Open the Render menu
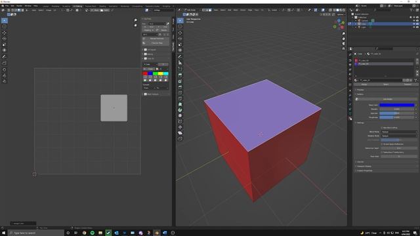Screen dimensions: 420x236 [x=19, y=6]
